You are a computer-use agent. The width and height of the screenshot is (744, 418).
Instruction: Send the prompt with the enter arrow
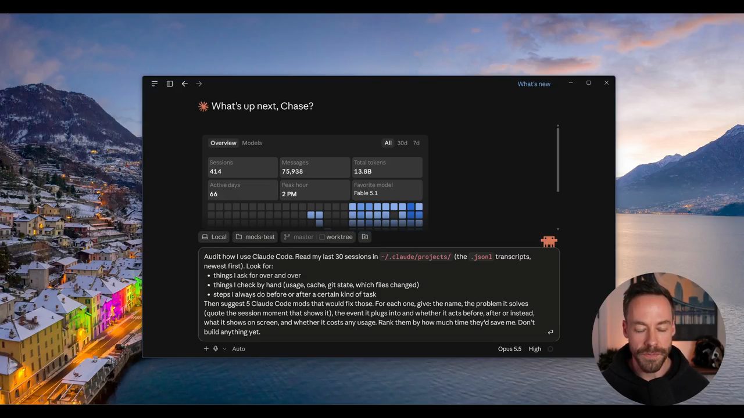point(550,332)
